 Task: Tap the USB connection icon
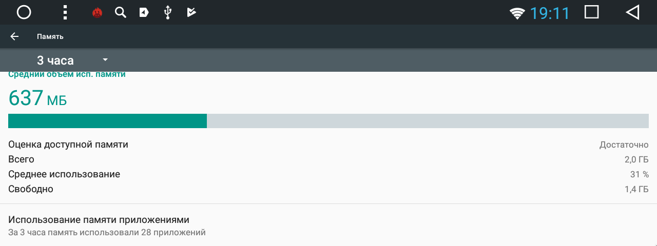(x=167, y=12)
